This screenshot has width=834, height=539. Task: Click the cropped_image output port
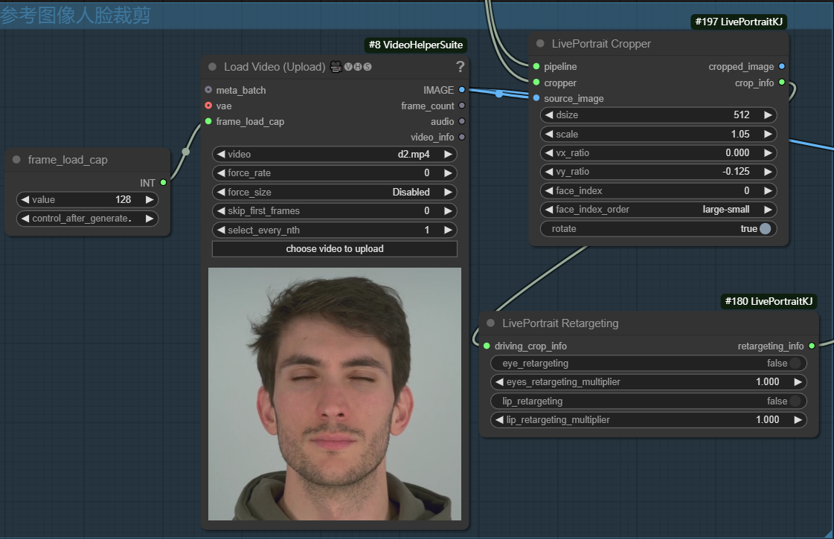tap(781, 67)
